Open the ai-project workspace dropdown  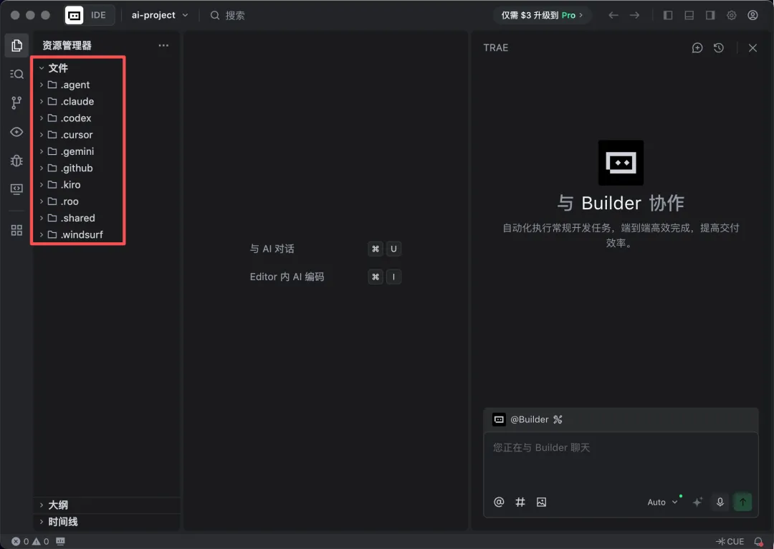[160, 15]
